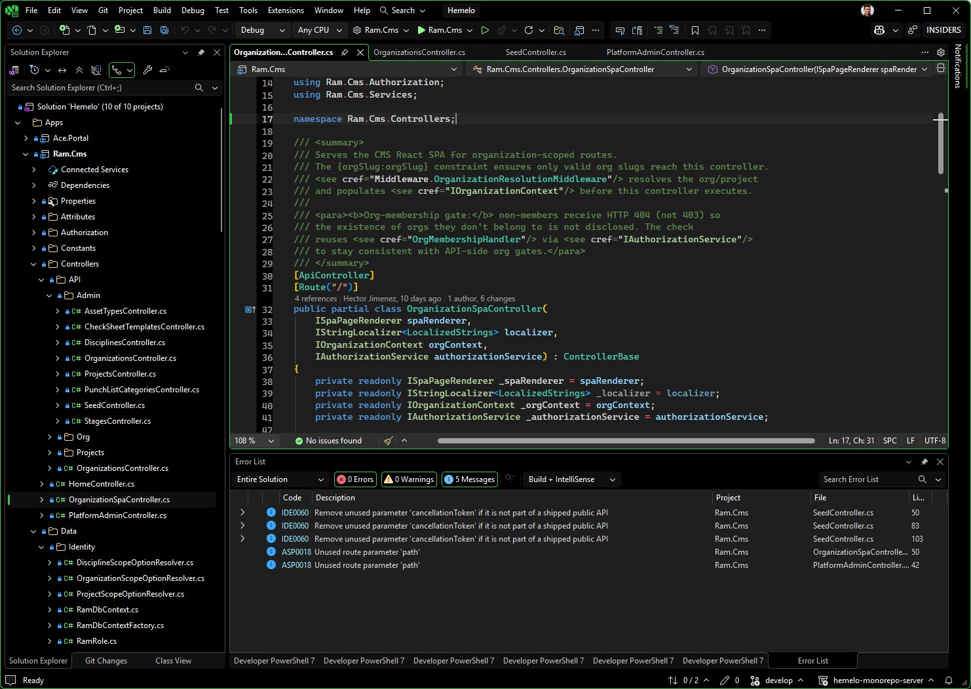
Task: Toggle the Git view filter in Solution Explorer
Action: click(x=122, y=70)
